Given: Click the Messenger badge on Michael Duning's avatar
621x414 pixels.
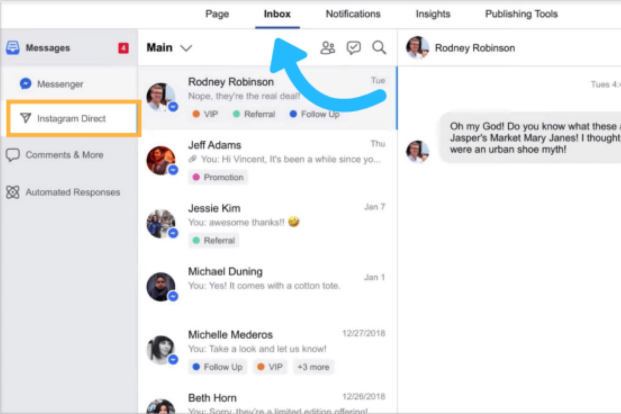Looking at the screenshot, I should click(173, 296).
